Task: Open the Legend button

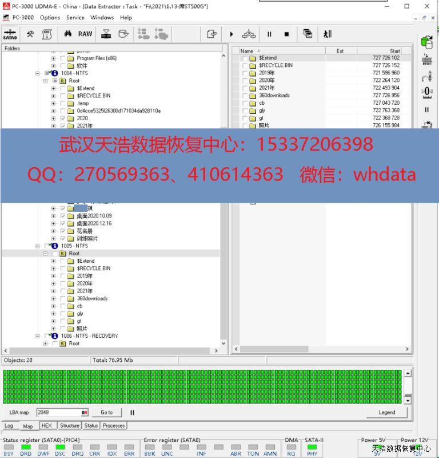Action: 386,412
